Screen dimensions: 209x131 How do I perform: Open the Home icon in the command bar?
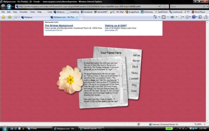click(x=155, y=17)
